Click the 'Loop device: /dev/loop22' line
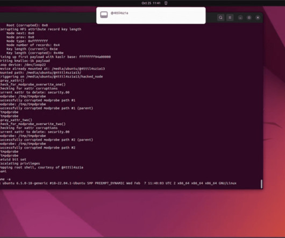285x238 pixels. [x=23, y=65]
